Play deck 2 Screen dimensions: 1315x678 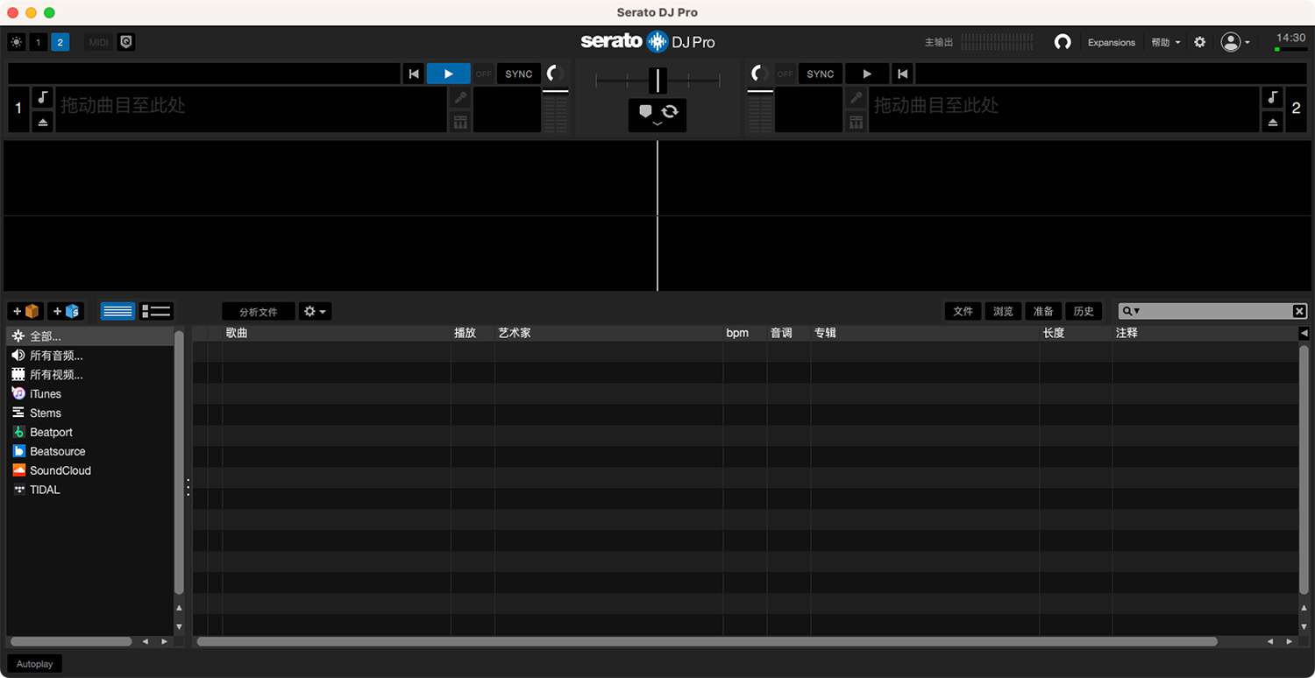tap(867, 74)
